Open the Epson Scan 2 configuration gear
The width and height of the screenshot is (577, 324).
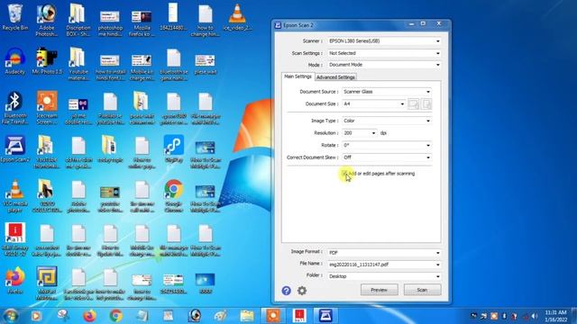pos(302,291)
